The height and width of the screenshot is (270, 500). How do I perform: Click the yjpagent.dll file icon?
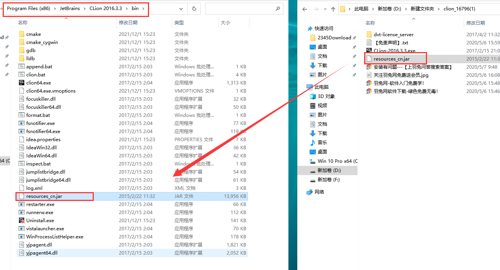22,245
